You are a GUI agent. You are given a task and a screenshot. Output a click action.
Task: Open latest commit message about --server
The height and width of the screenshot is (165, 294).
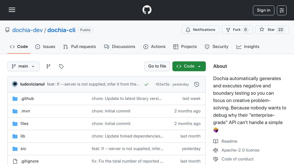click(x=93, y=84)
